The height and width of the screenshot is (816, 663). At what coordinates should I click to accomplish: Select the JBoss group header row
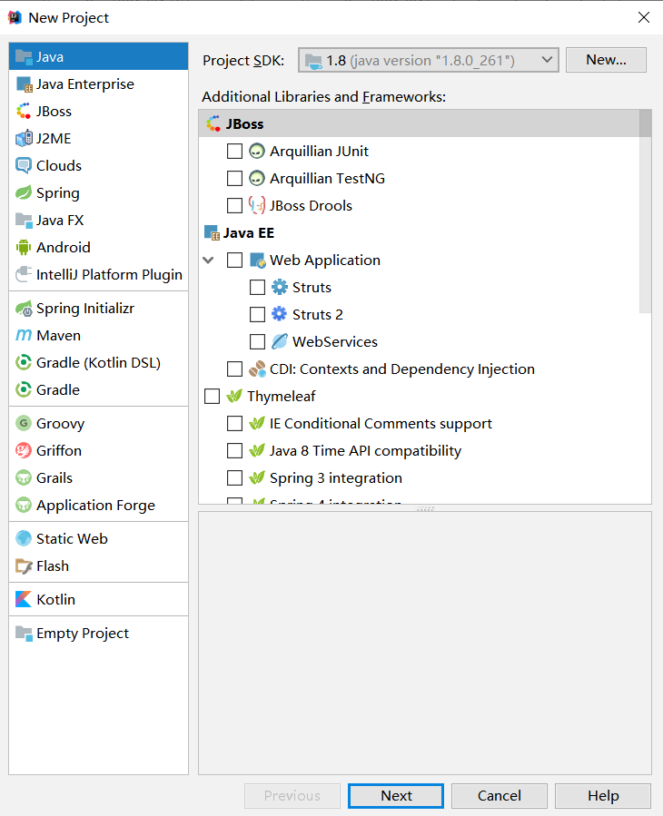pos(420,123)
